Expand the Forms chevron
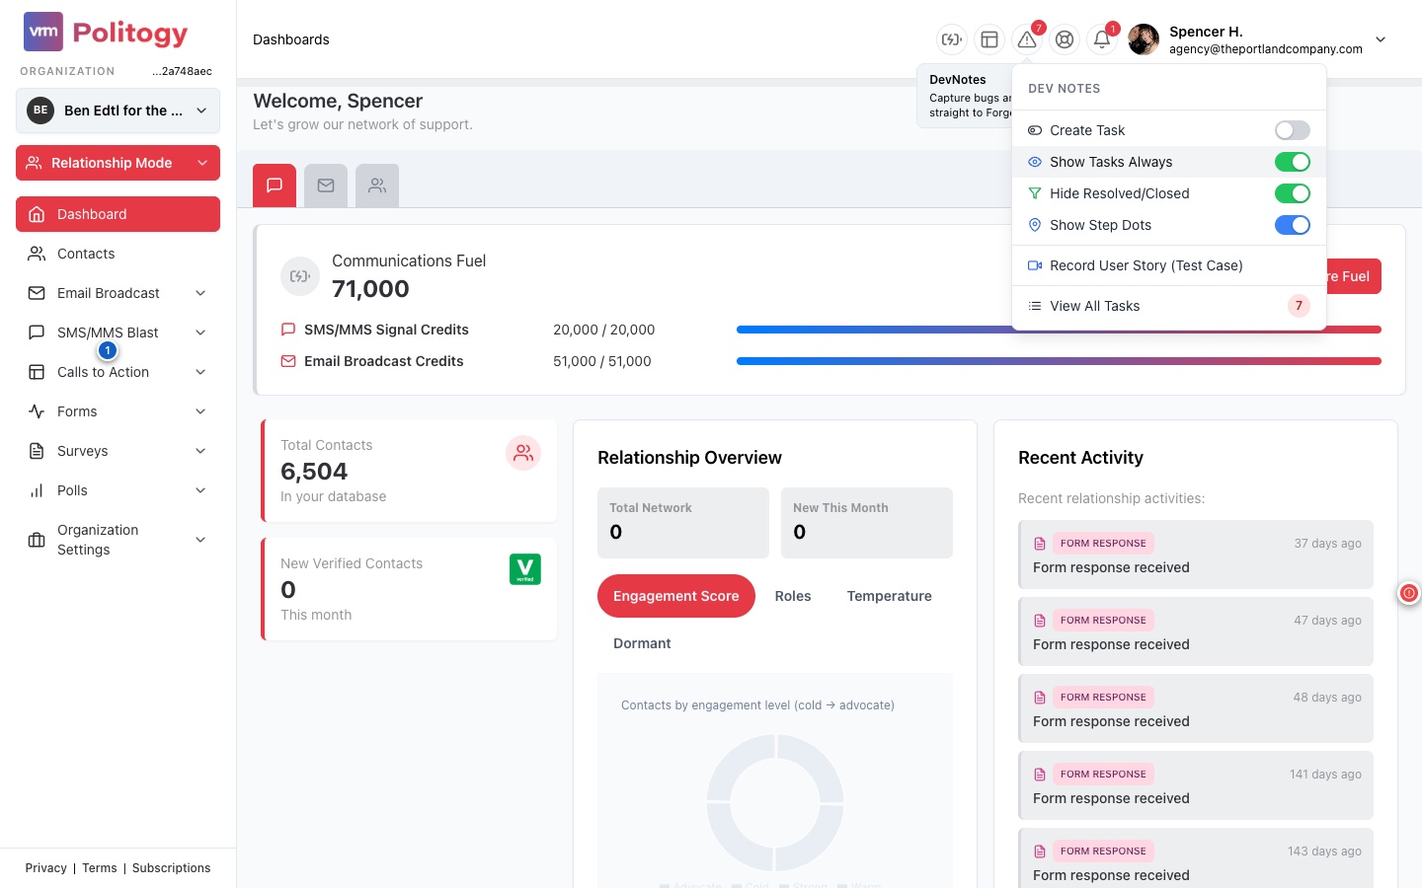Image resolution: width=1422 pixels, height=888 pixels. pyautogui.click(x=200, y=411)
